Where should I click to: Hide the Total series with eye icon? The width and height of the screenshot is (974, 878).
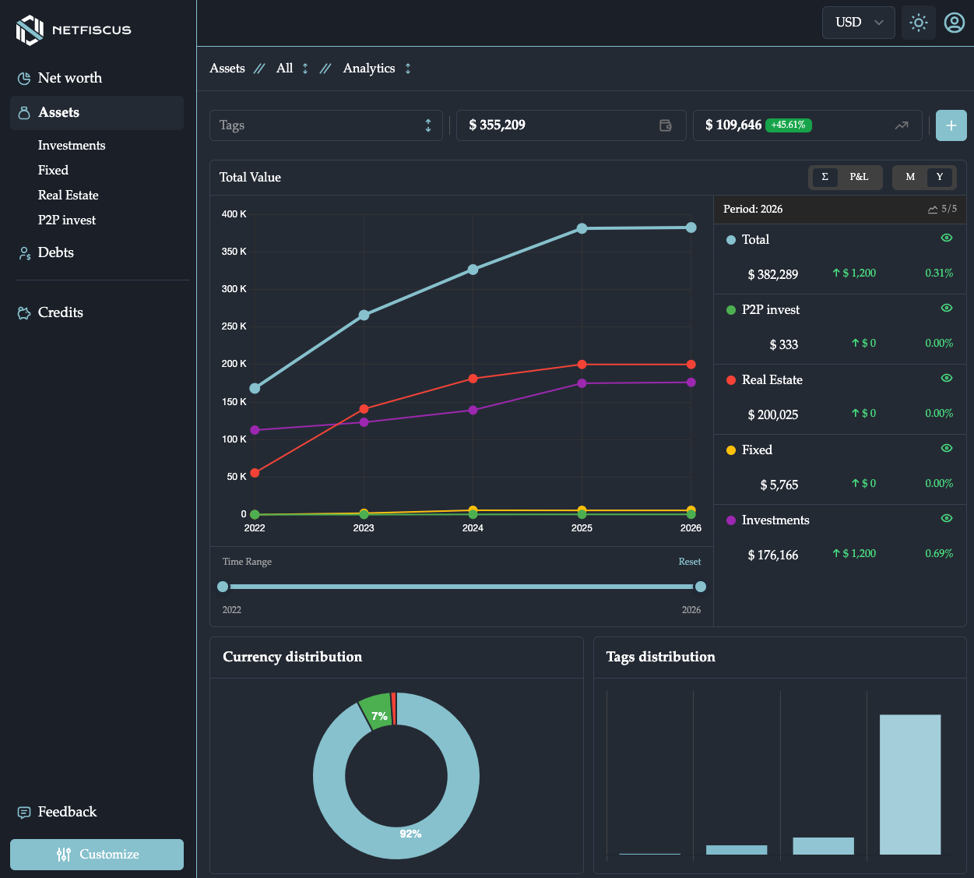pyautogui.click(x=947, y=238)
